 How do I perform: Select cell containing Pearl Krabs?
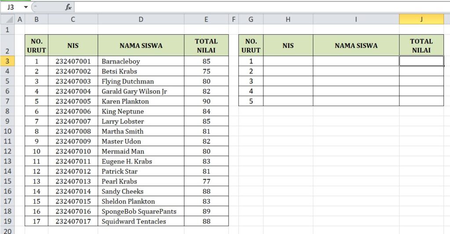141,181
